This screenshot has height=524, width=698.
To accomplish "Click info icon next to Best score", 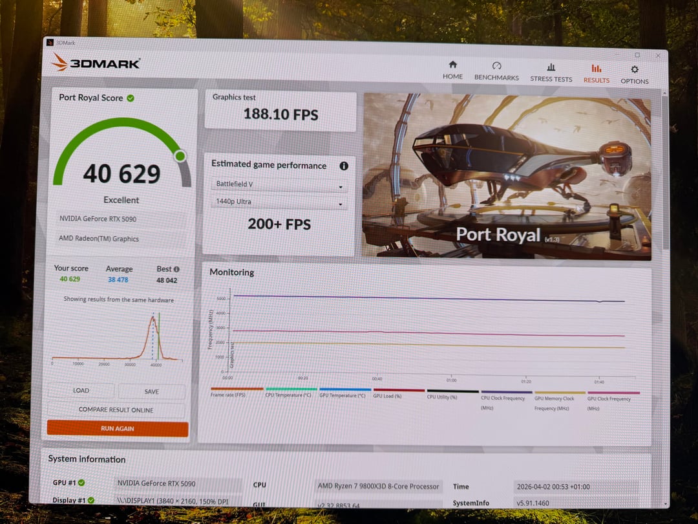I will click(x=176, y=269).
